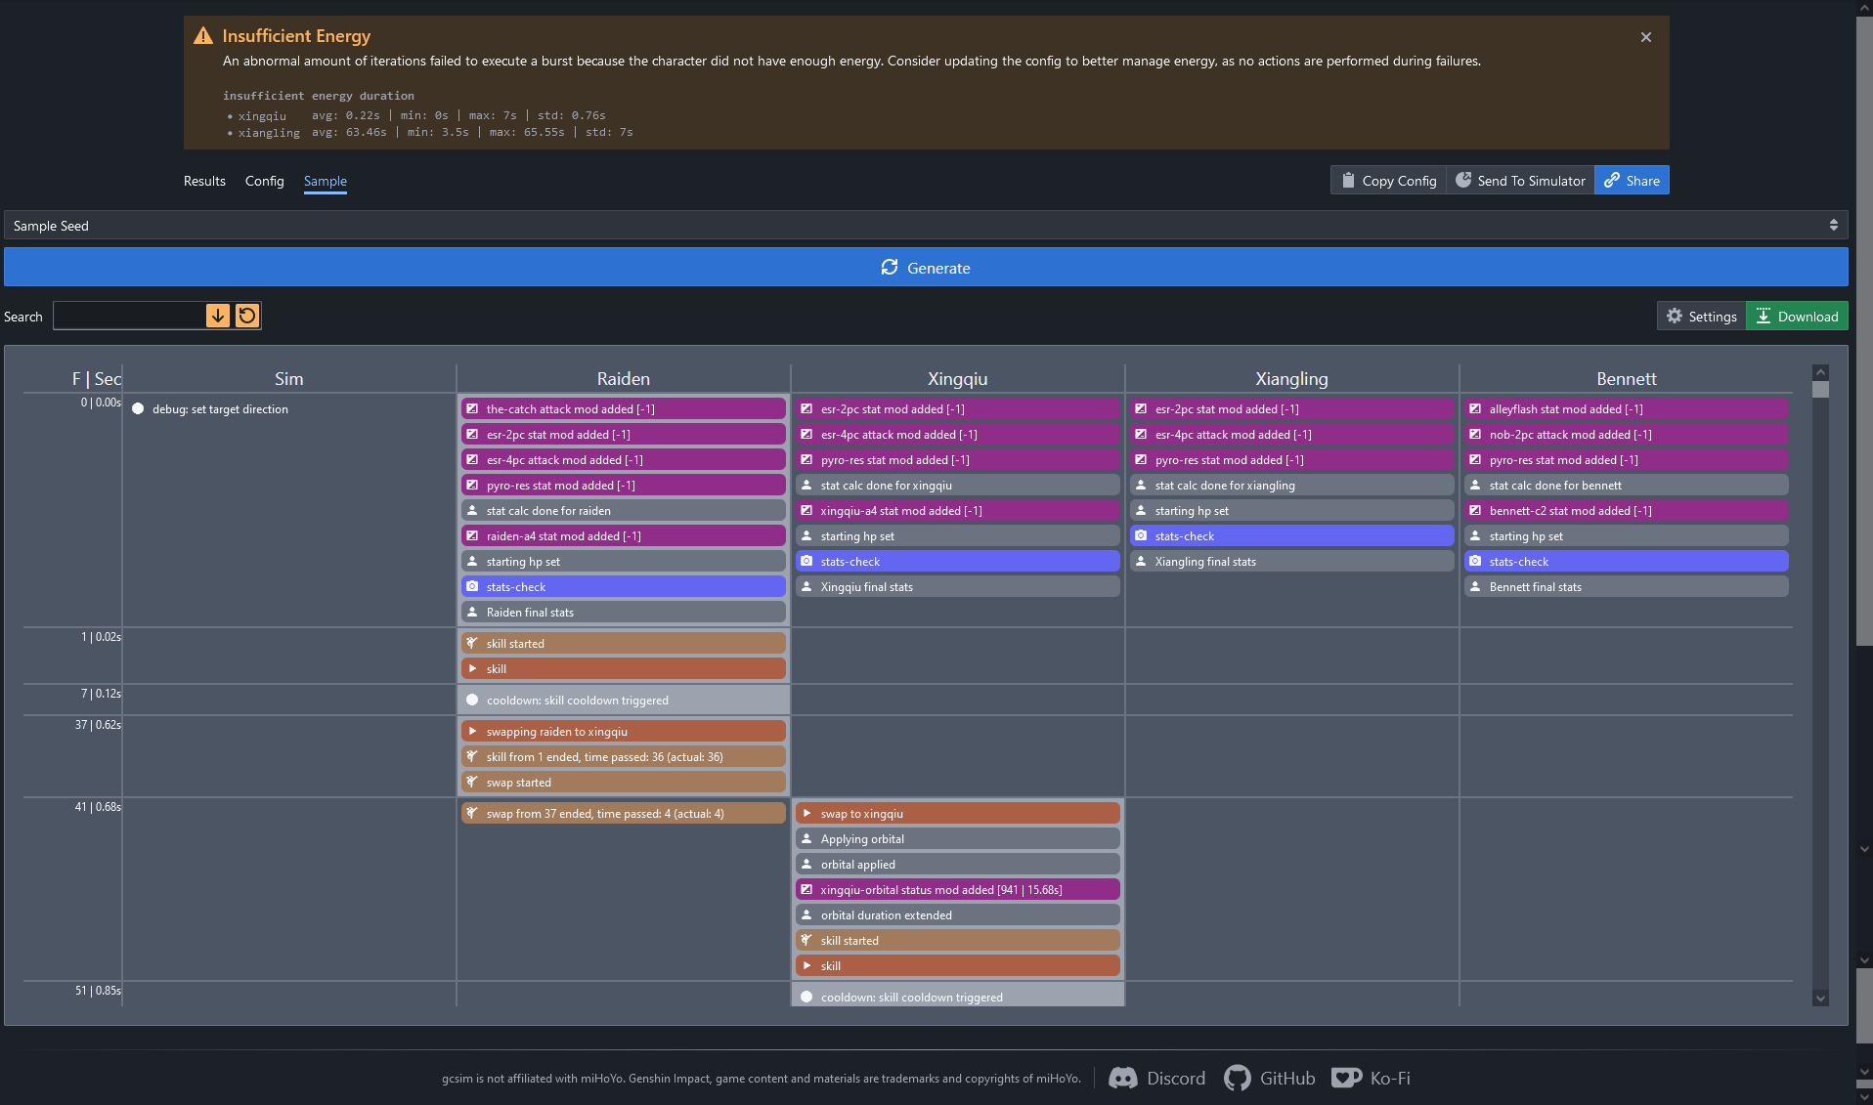Screen dimensions: 1873x1105
Task: Click the Share button
Action: (1632, 181)
